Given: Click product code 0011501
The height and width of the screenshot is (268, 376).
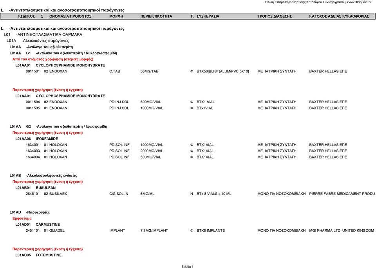Looking at the screenshot, I should (33, 71).
